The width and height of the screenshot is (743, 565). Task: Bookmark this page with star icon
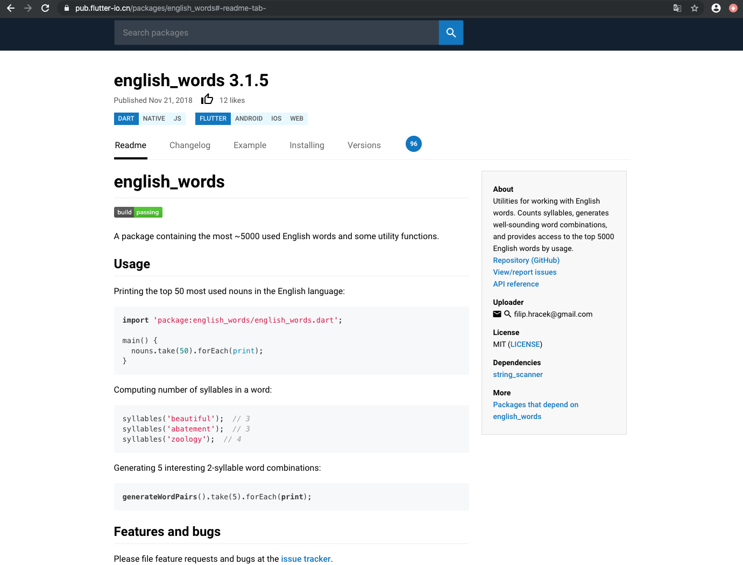pos(695,8)
